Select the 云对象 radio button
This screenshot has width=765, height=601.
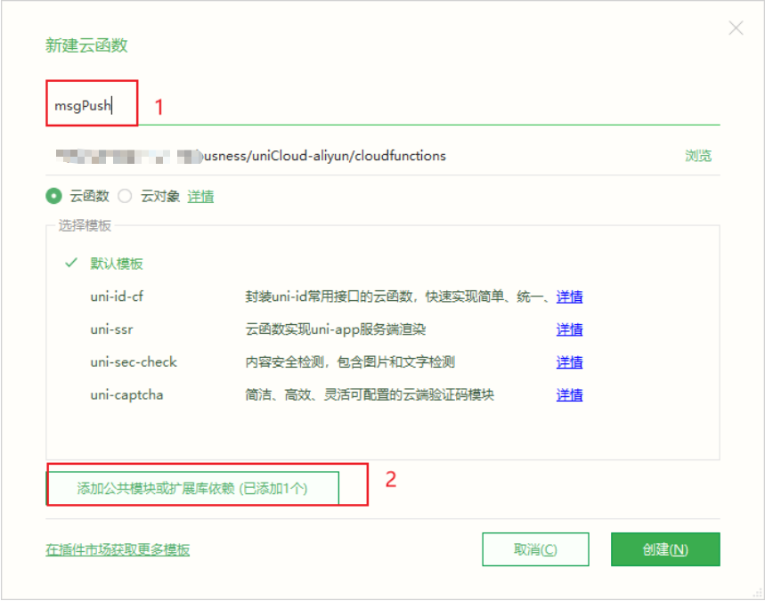tap(125, 196)
